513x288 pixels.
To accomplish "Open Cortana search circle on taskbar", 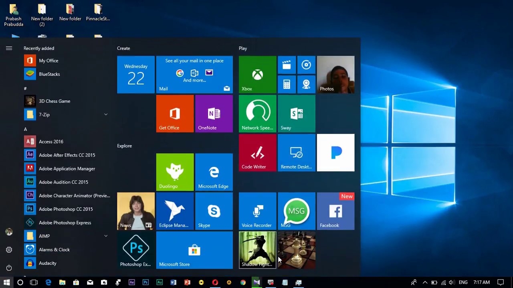I will [x=20, y=282].
